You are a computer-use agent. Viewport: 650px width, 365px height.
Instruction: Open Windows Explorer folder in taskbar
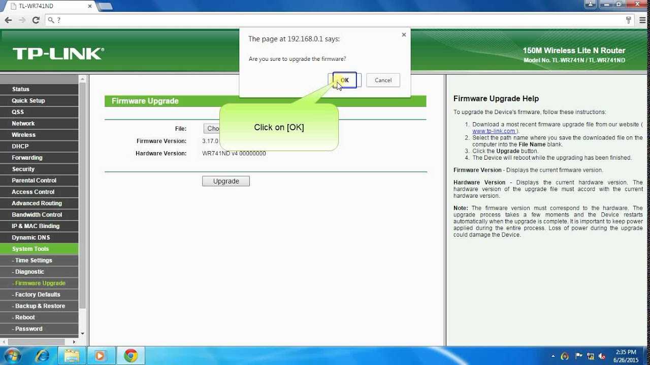tap(72, 356)
